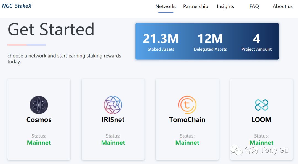Open the FAQ page

[254, 6]
